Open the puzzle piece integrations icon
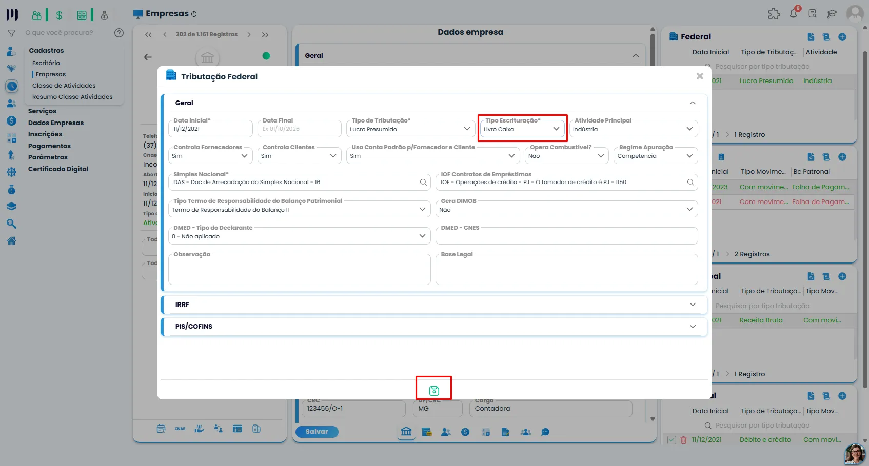 pos(774,14)
